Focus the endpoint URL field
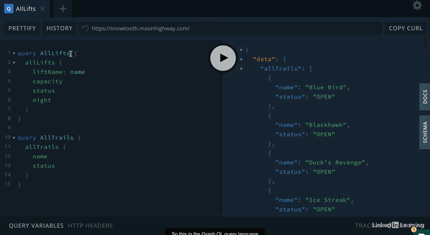The image size is (430, 235). pos(231,28)
